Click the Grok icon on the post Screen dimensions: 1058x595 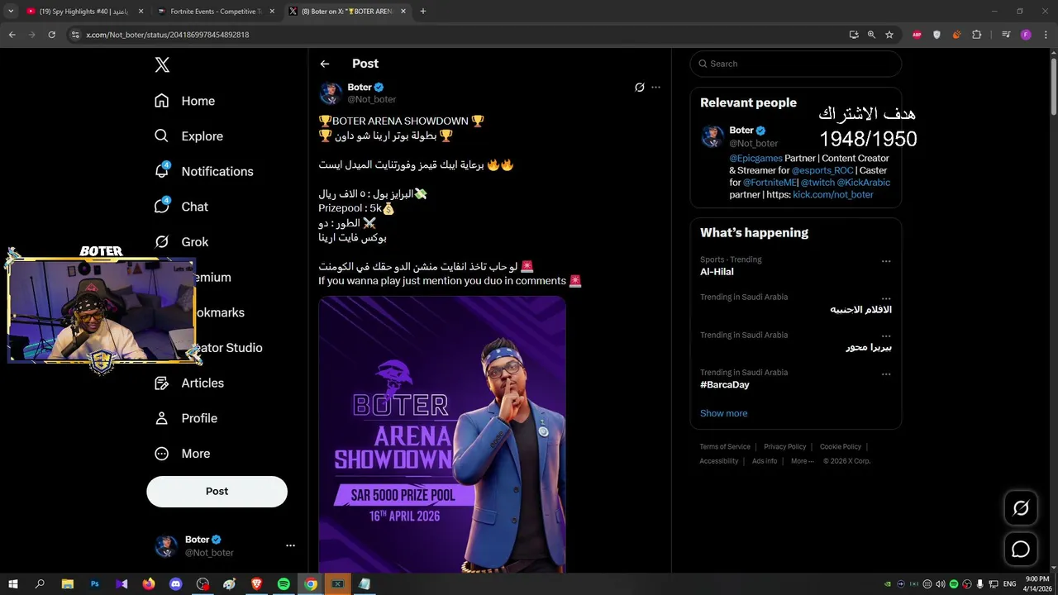click(639, 87)
